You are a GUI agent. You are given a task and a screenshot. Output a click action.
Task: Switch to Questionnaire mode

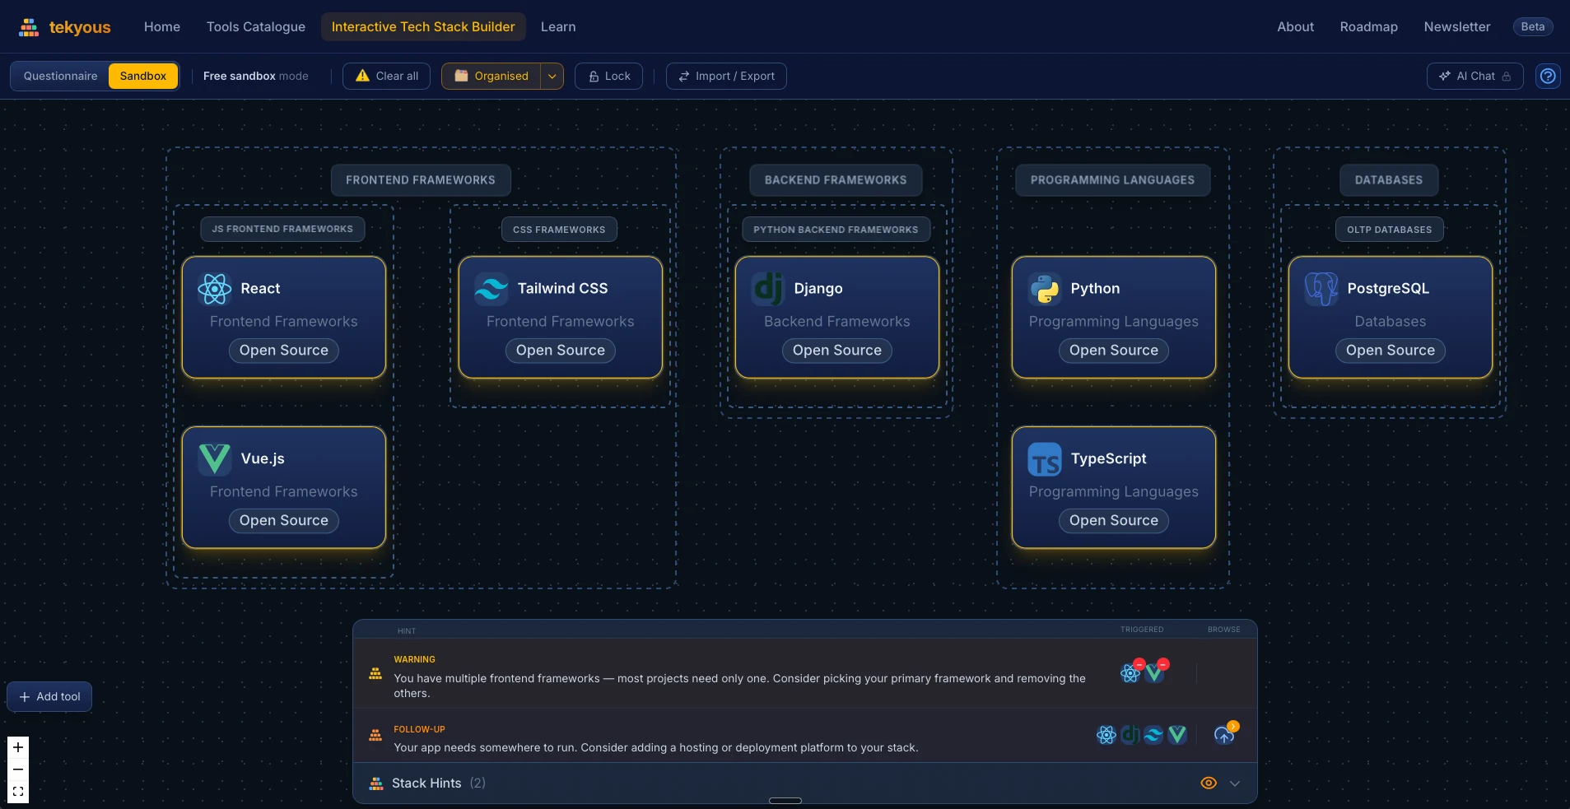pyautogui.click(x=60, y=76)
